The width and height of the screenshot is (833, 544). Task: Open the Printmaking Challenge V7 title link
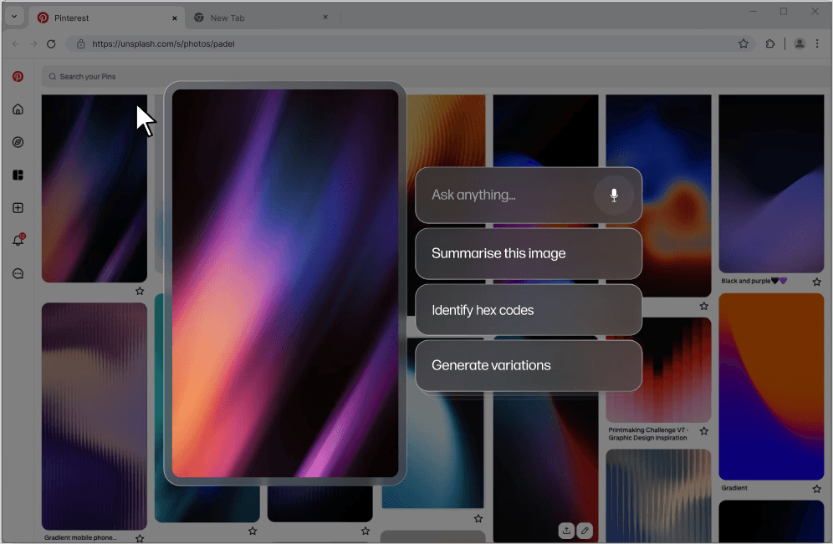click(648, 435)
